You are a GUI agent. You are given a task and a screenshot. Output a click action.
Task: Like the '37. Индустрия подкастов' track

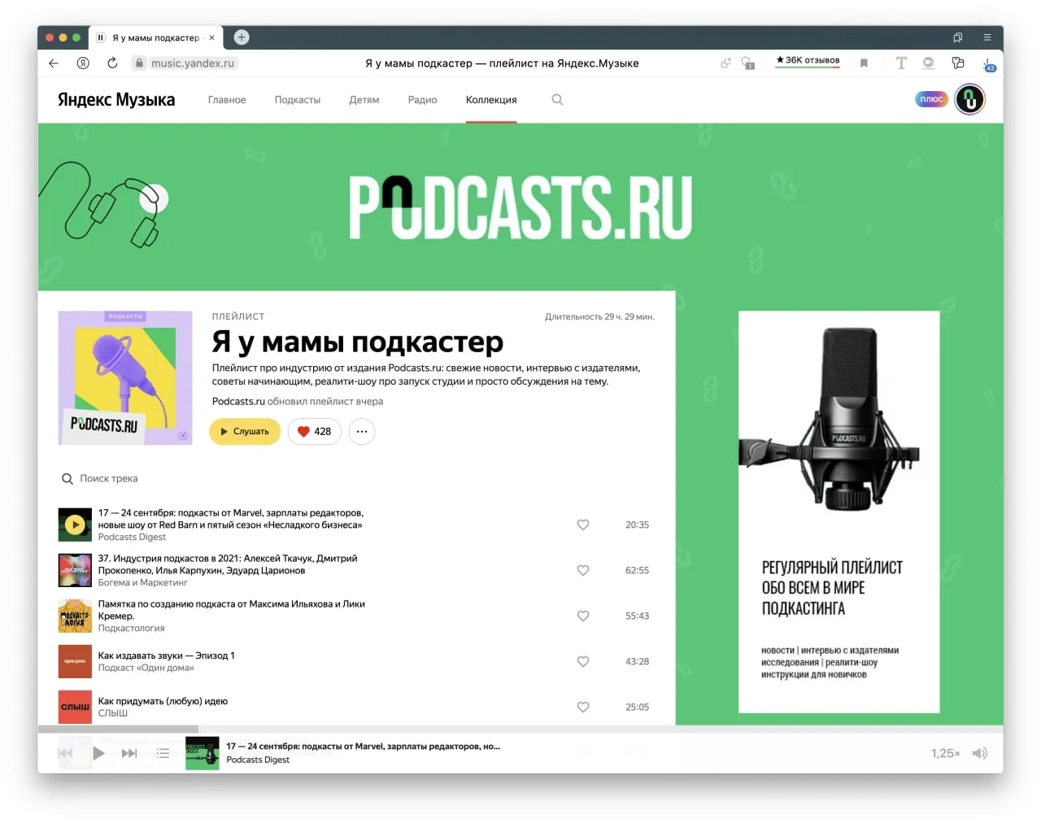pyautogui.click(x=583, y=571)
